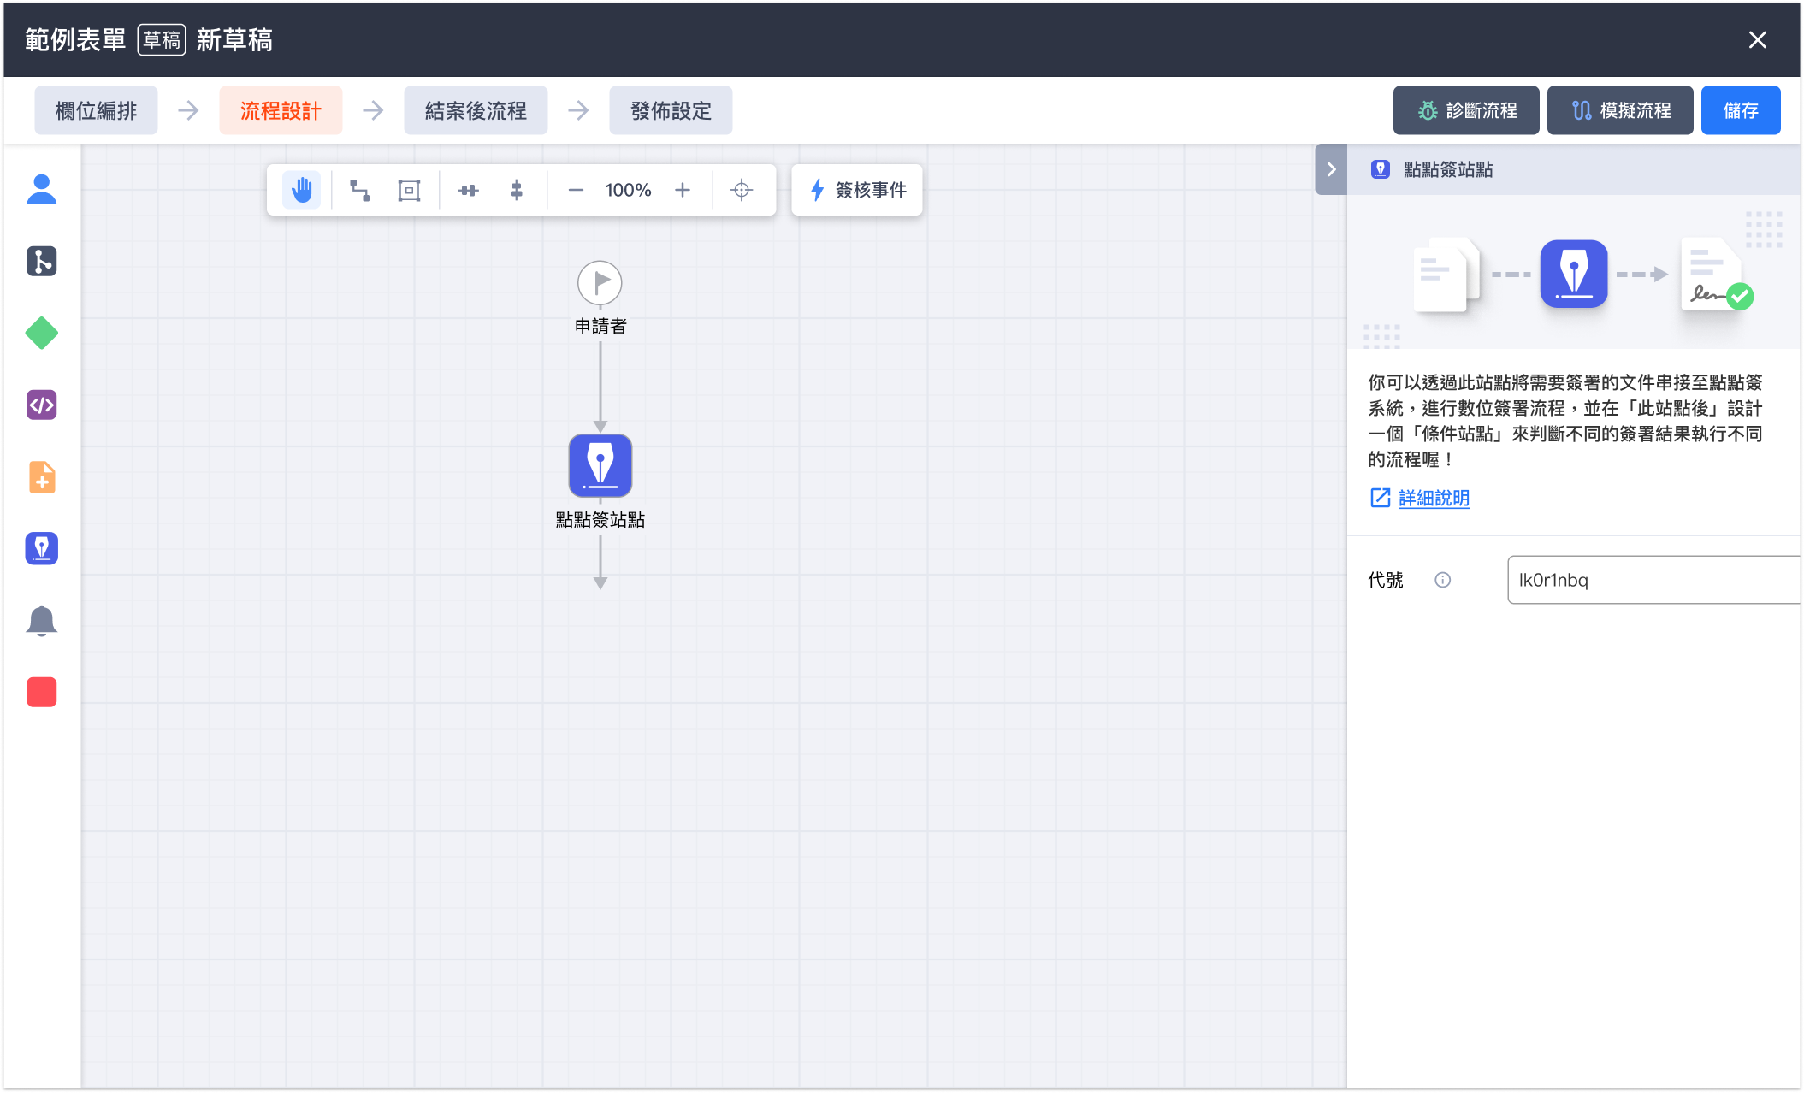The width and height of the screenshot is (1804, 1093).
Task: Click the fit-to-frame selection icon
Action: 409,190
